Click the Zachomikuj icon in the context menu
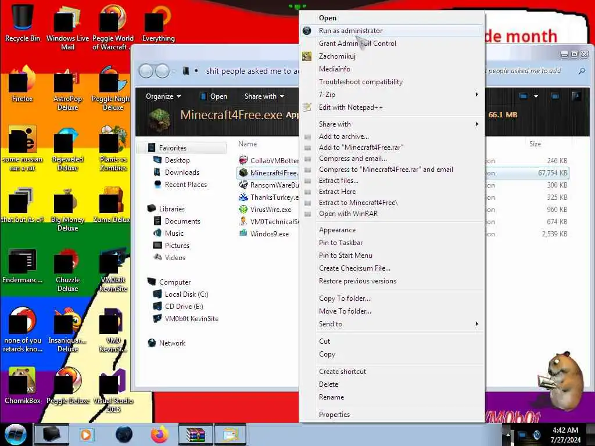The width and height of the screenshot is (595, 446). (307, 56)
